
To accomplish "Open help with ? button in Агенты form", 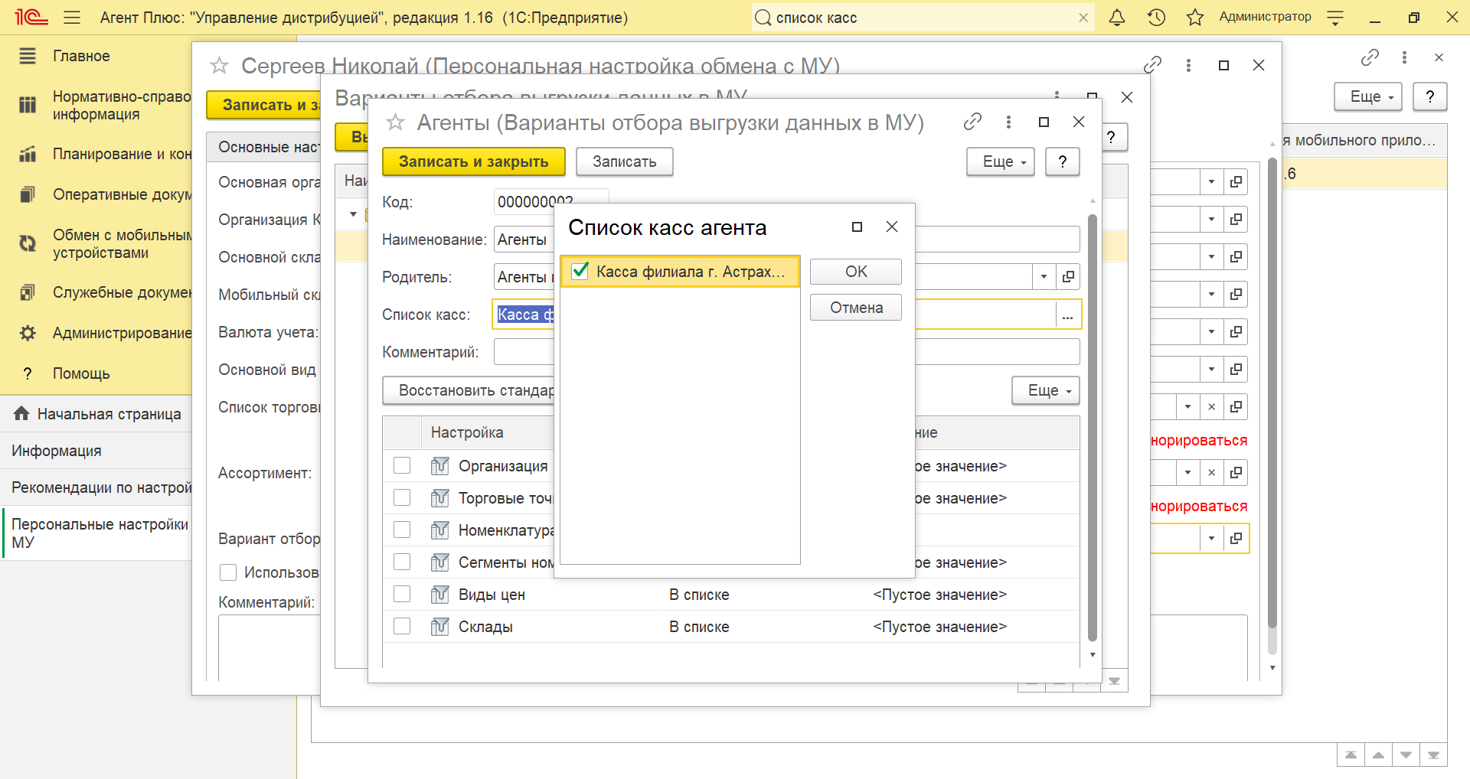I will tap(1063, 161).
